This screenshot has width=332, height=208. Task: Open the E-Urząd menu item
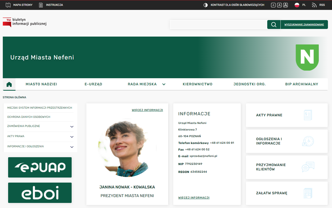coord(93,84)
